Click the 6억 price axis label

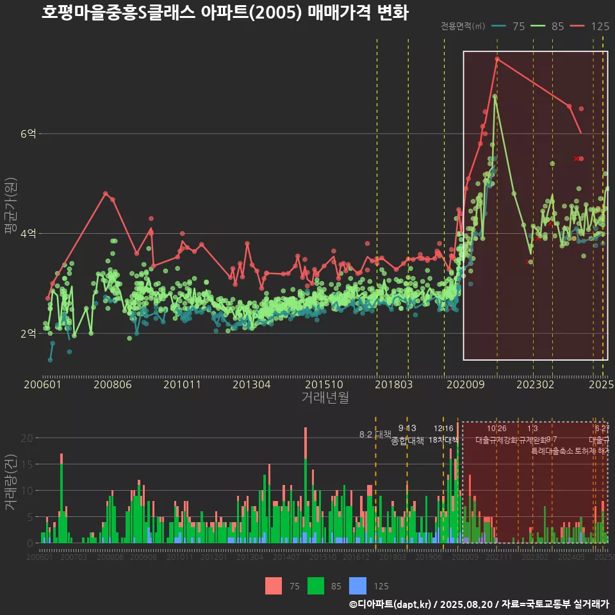click(28, 134)
